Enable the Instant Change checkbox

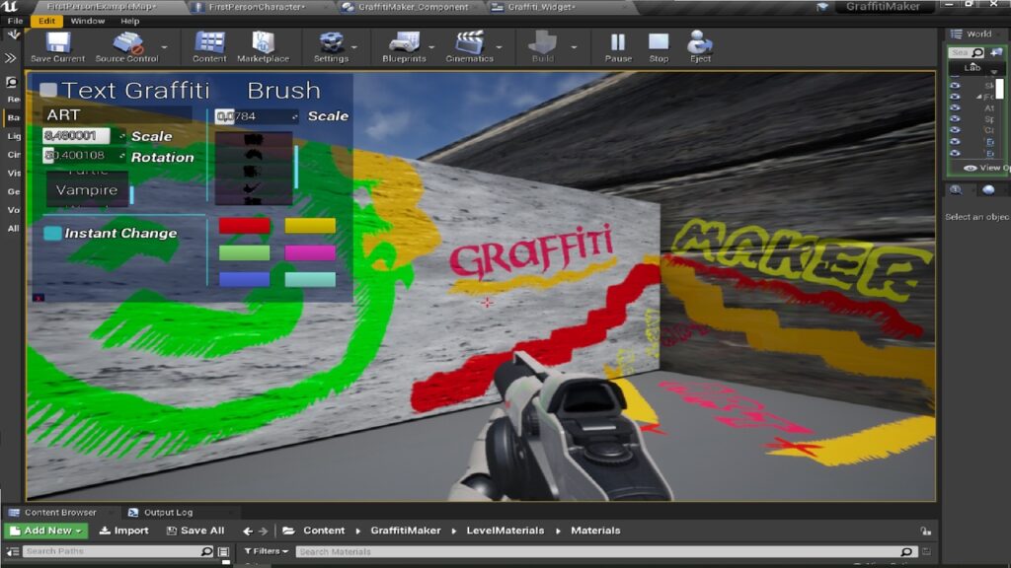pos(52,234)
